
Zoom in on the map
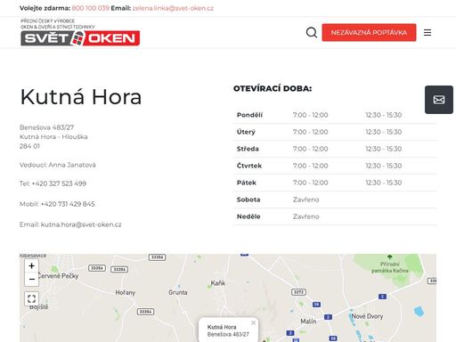tap(31, 265)
